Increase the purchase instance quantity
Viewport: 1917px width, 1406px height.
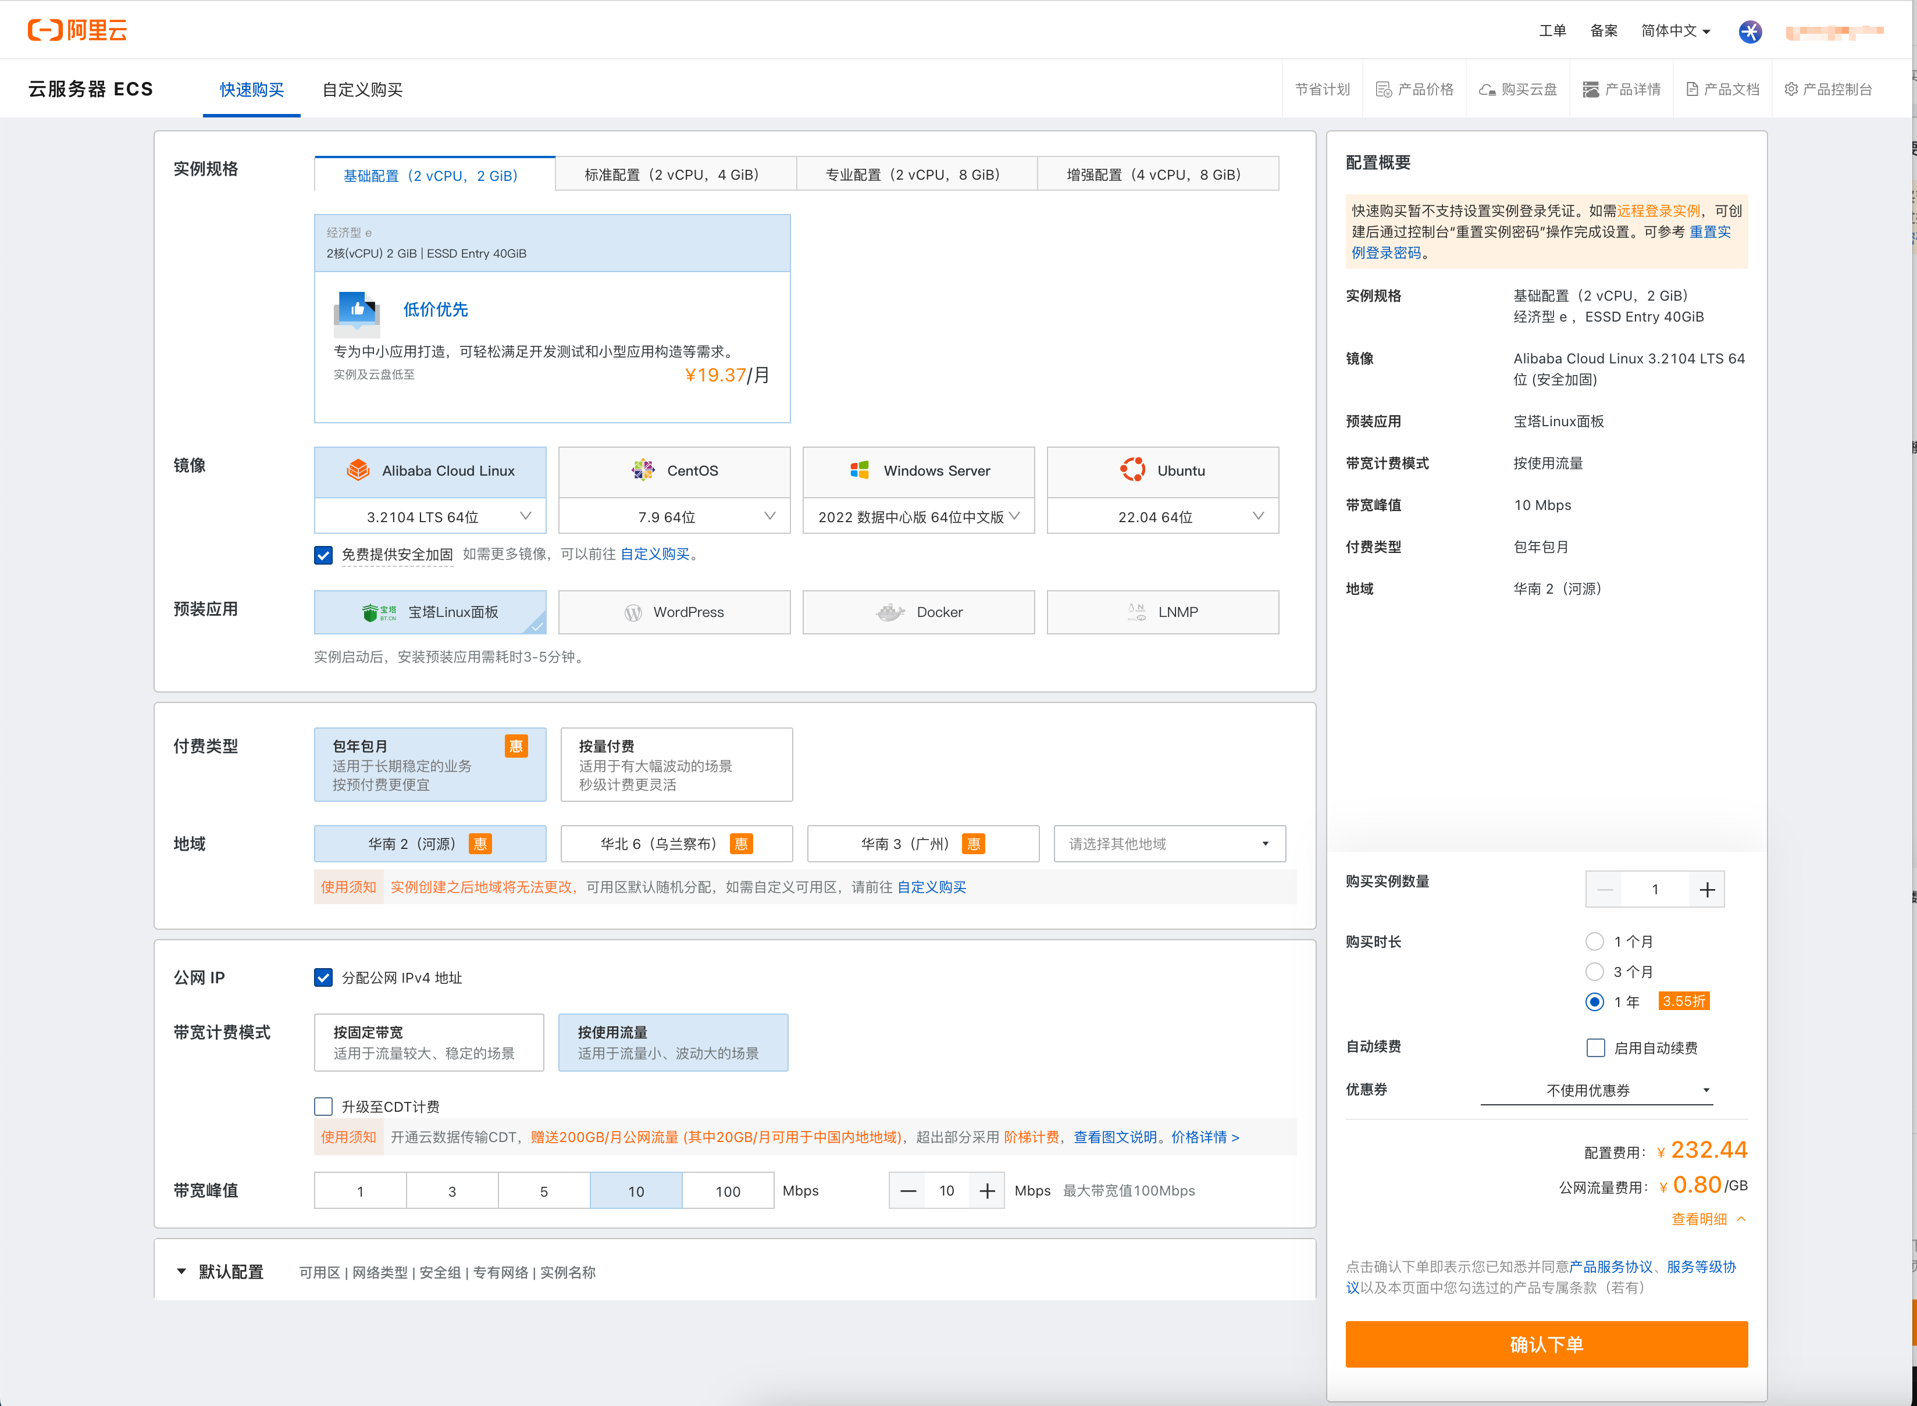pyautogui.click(x=1706, y=890)
